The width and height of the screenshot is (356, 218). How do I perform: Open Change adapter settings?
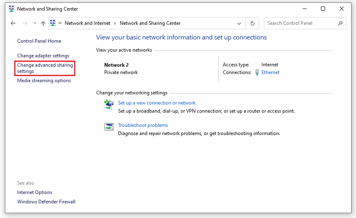(43, 56)
